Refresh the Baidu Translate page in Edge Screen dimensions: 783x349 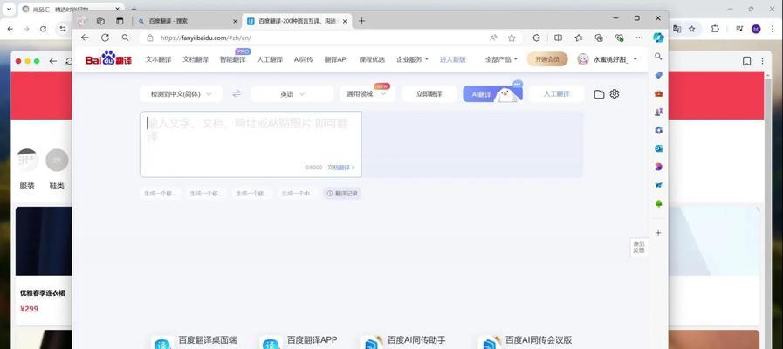(x=105, y=38)
